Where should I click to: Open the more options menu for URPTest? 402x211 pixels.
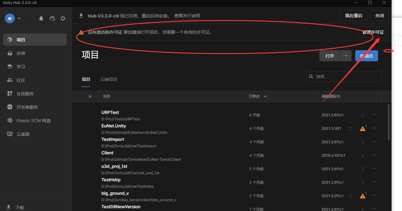tap(374, 115)
